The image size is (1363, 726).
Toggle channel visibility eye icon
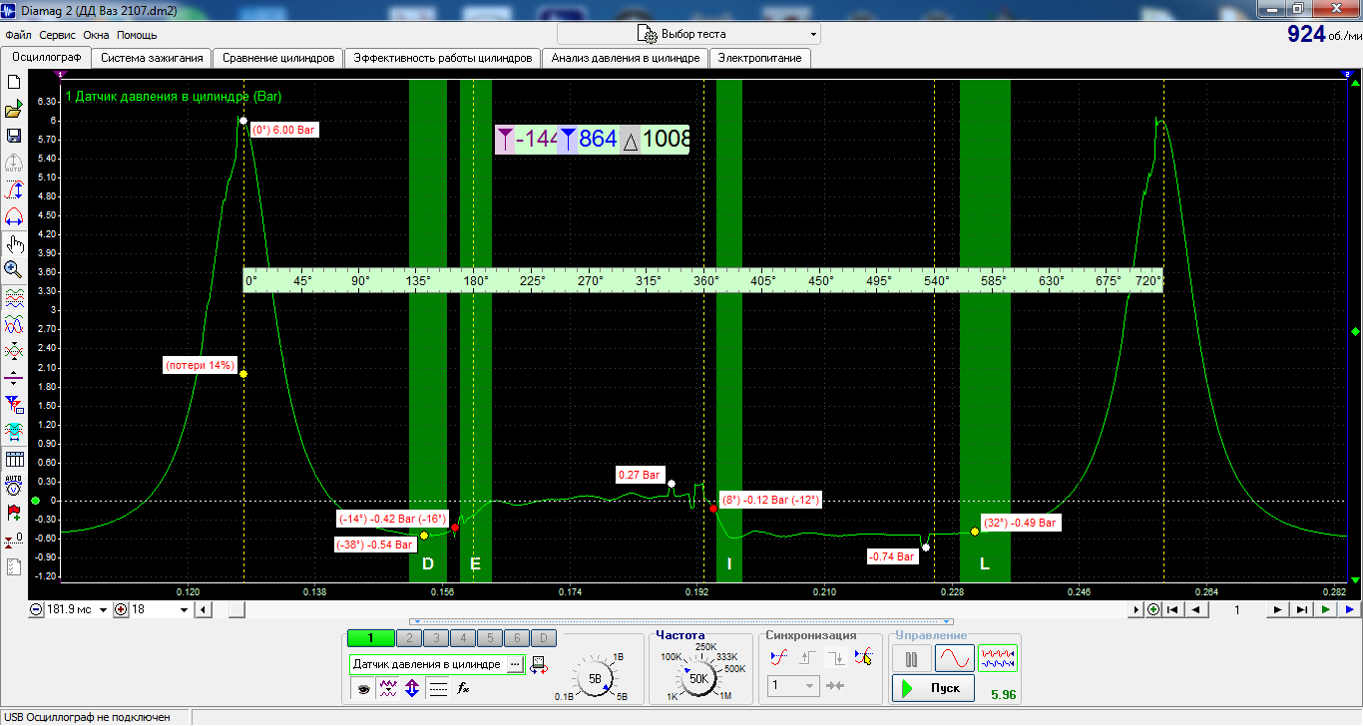coord(363,688)
